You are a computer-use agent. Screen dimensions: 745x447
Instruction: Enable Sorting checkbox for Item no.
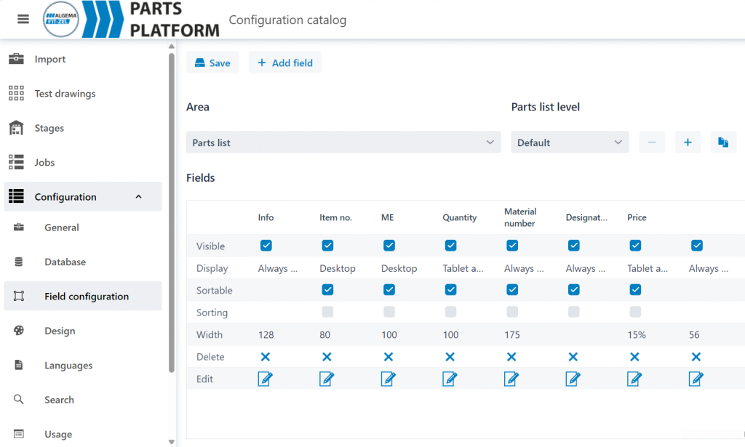tap(327, 312)
